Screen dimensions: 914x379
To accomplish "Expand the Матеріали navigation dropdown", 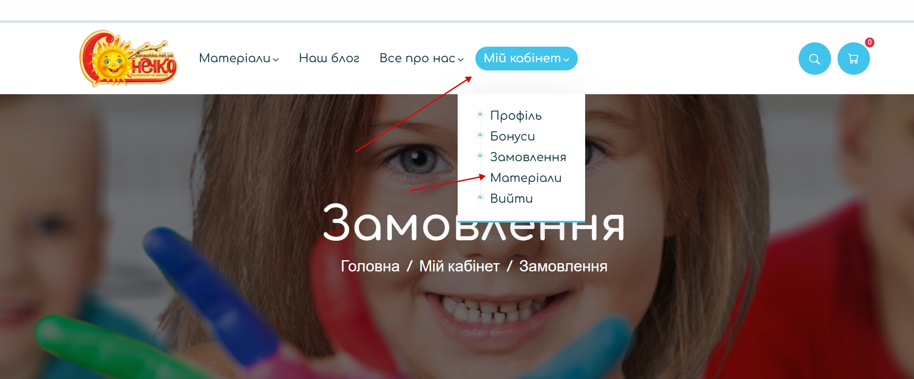I will 239,58.
